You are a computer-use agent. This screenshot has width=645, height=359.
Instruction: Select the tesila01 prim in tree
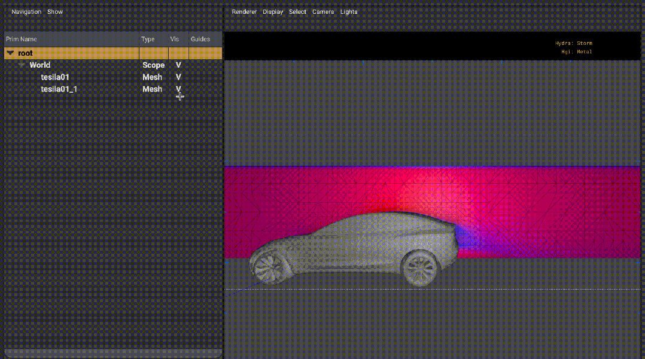coord(55,77)
